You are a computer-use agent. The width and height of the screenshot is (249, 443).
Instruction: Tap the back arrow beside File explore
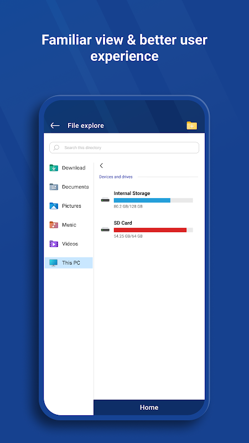(x=55, y=126)
